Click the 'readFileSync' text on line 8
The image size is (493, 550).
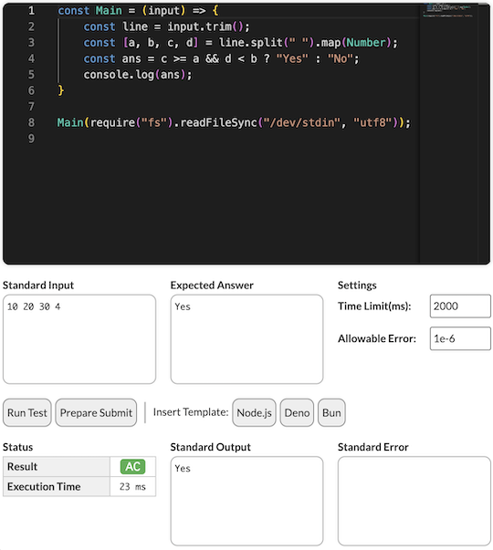pyautogui.click(x=218, y=122)
